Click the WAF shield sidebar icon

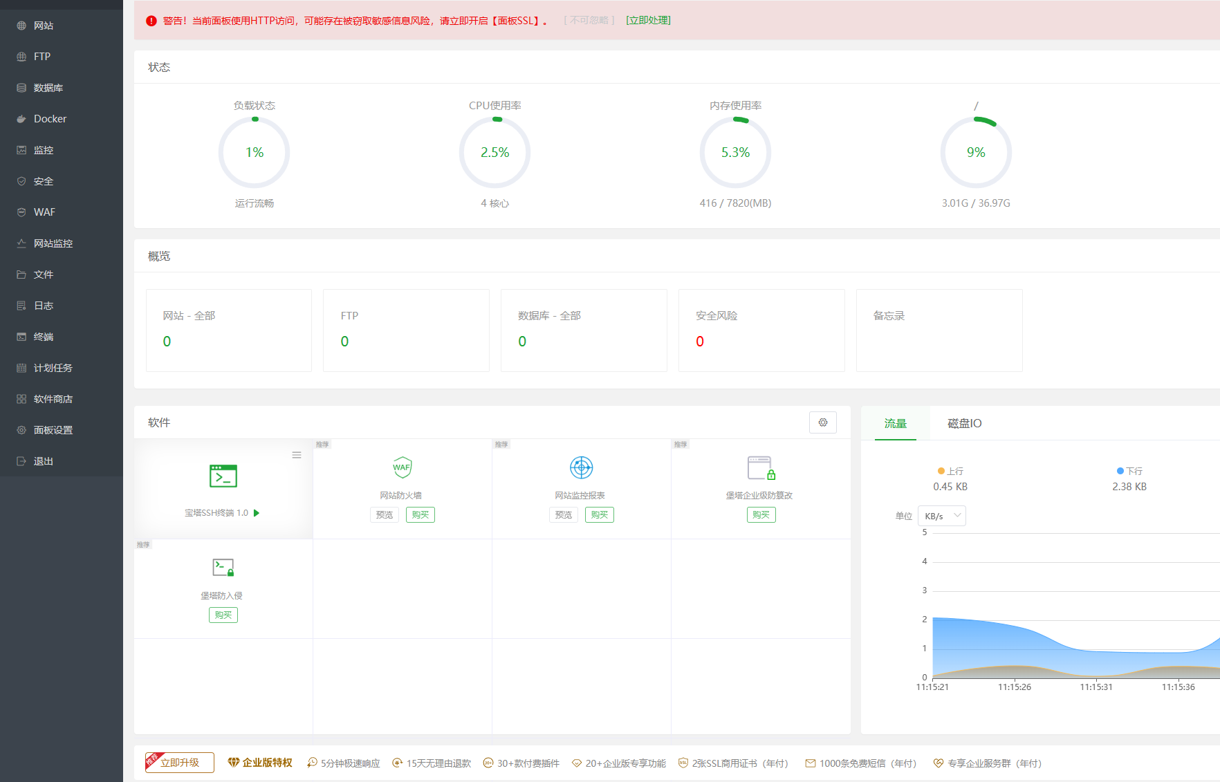pos(21,212)
